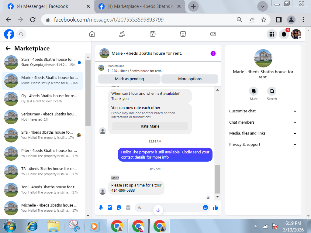The width and height of the screenshot is (311, 233).
Task: Launch Internet Explorer from taskbar
Action: [x=32, y=226]
